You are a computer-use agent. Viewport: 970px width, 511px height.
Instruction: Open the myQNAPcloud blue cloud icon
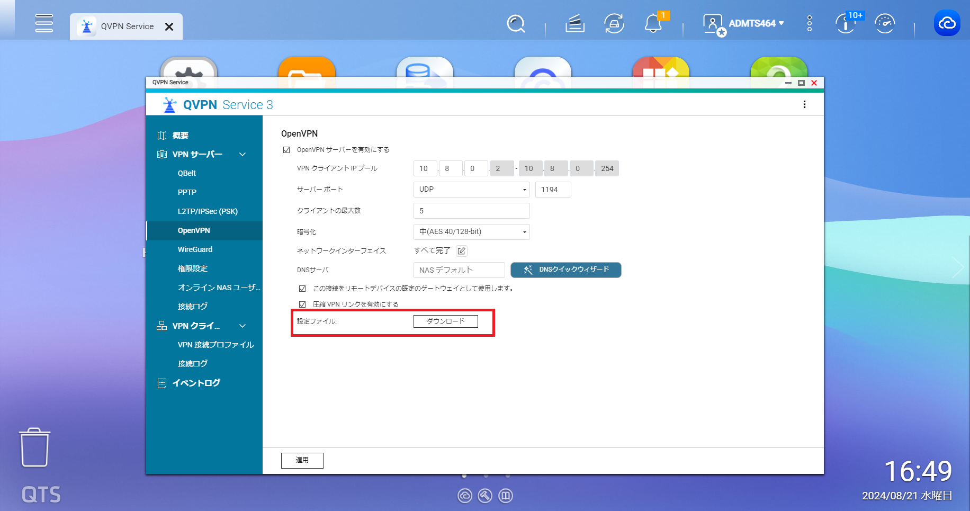point(947,23)
